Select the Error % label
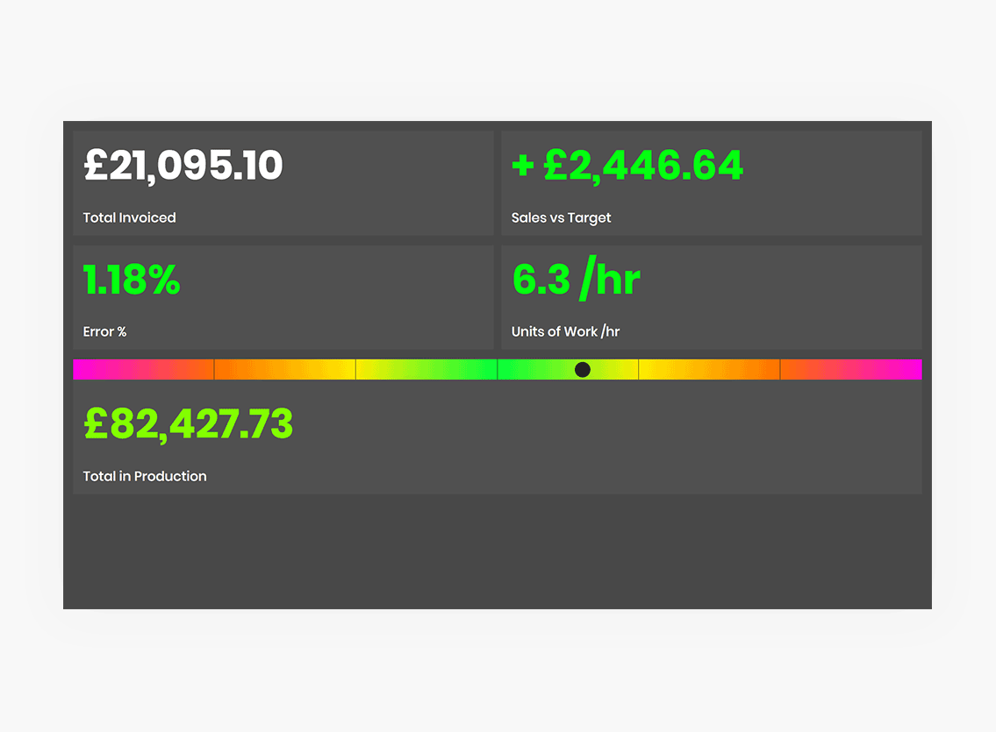Image resolution: width=996 pixels, height=732 pixels. [104, 331]
